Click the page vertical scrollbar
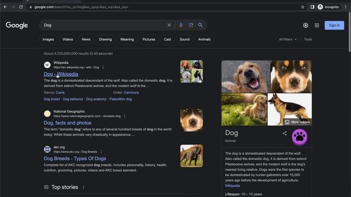 [349, 32]
